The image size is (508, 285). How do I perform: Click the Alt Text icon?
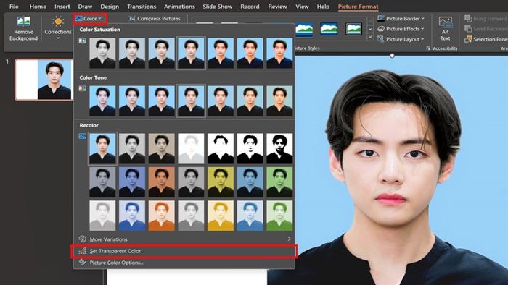(445, 22)
